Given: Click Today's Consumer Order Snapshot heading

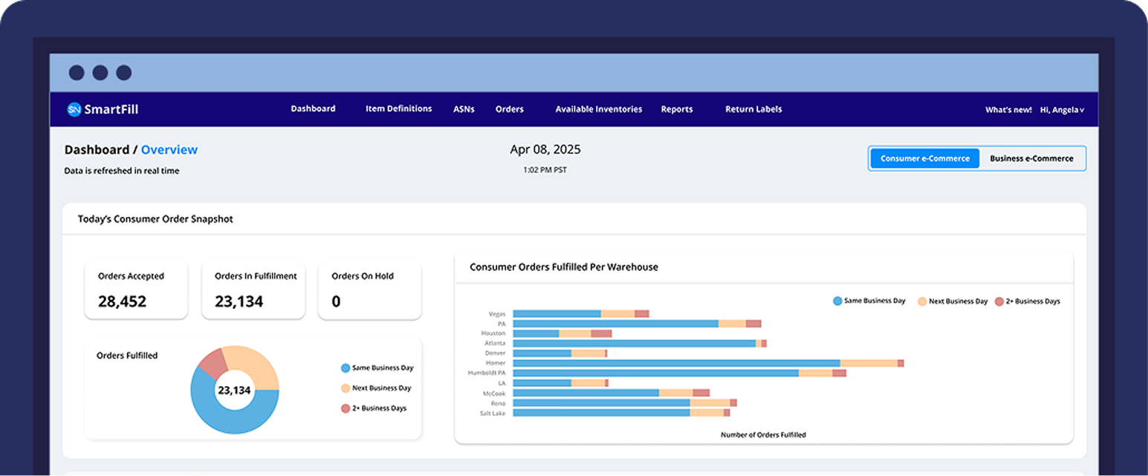Looking at the screenshot, I should 155,219.
